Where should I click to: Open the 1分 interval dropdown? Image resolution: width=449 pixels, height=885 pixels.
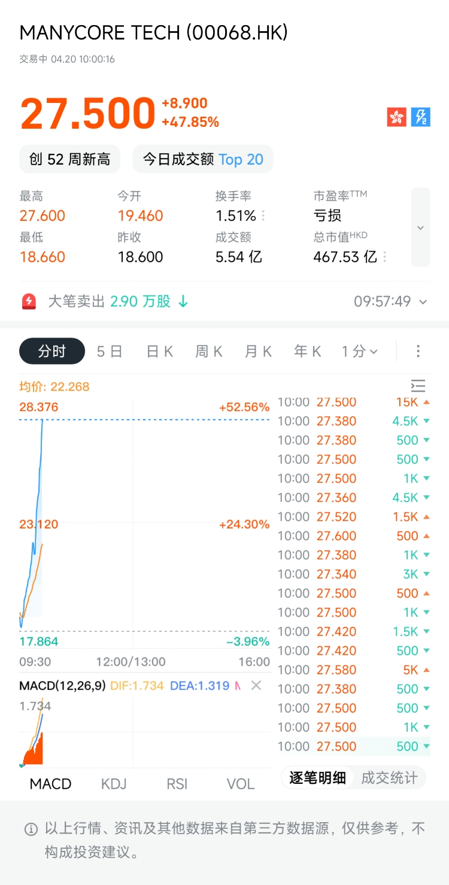click(359, 351)
